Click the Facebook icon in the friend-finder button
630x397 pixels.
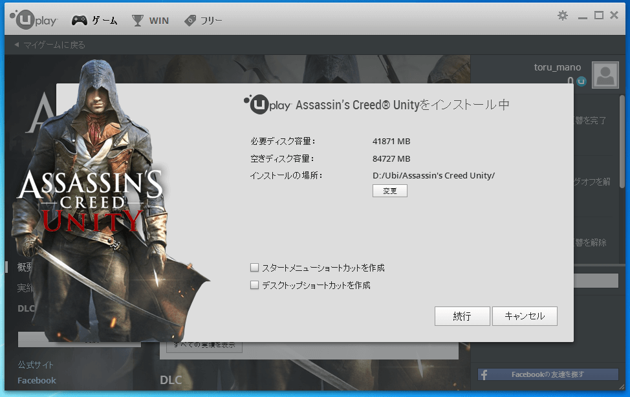coord(483,374)
